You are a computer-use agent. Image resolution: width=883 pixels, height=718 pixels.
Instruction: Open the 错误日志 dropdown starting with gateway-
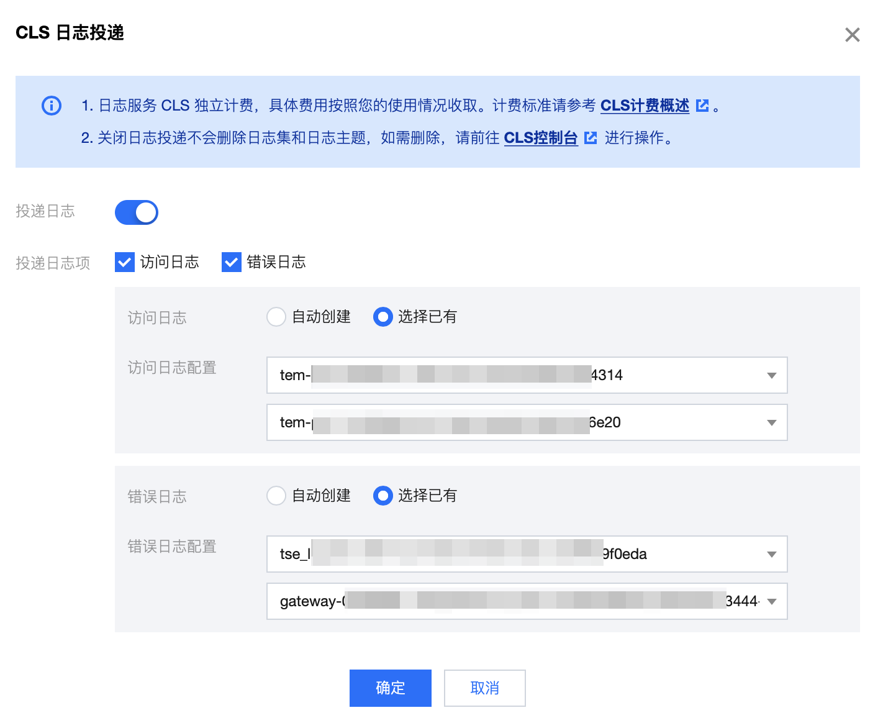[527, 601]
